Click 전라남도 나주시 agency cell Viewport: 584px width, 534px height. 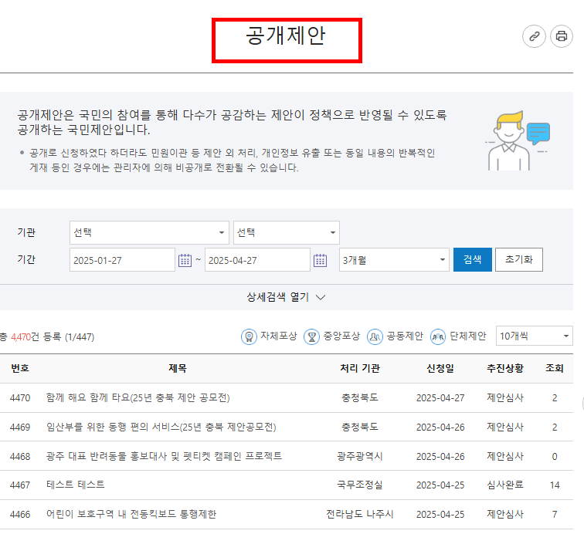(360, 514)
